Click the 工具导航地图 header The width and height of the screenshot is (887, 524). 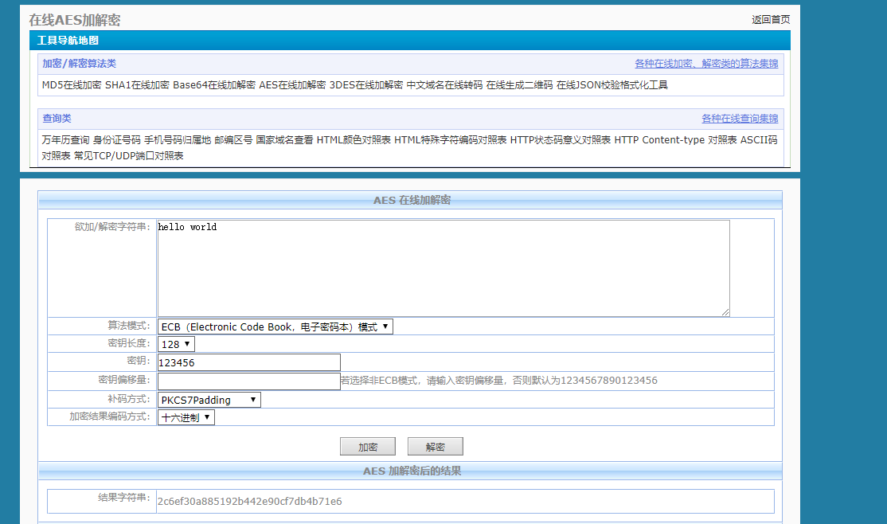coord(68,40)
